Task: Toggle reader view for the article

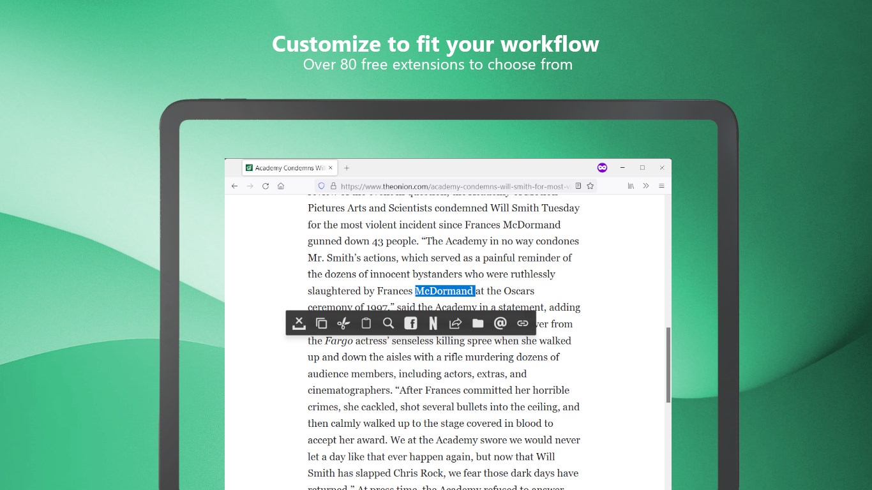Action: (x=578, y=186)
